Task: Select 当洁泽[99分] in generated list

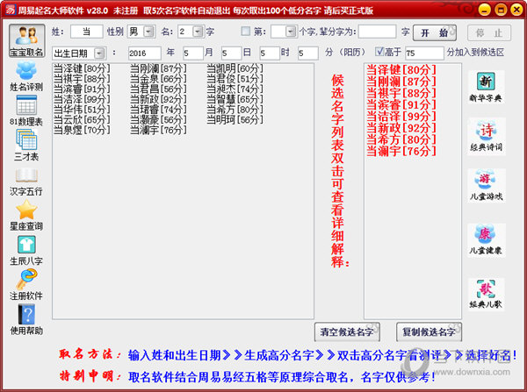Action: tap(82, 99)
